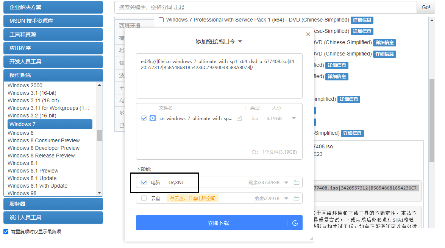Check Windows 7 Professional SP1 x64 DVD

(161, 20)
